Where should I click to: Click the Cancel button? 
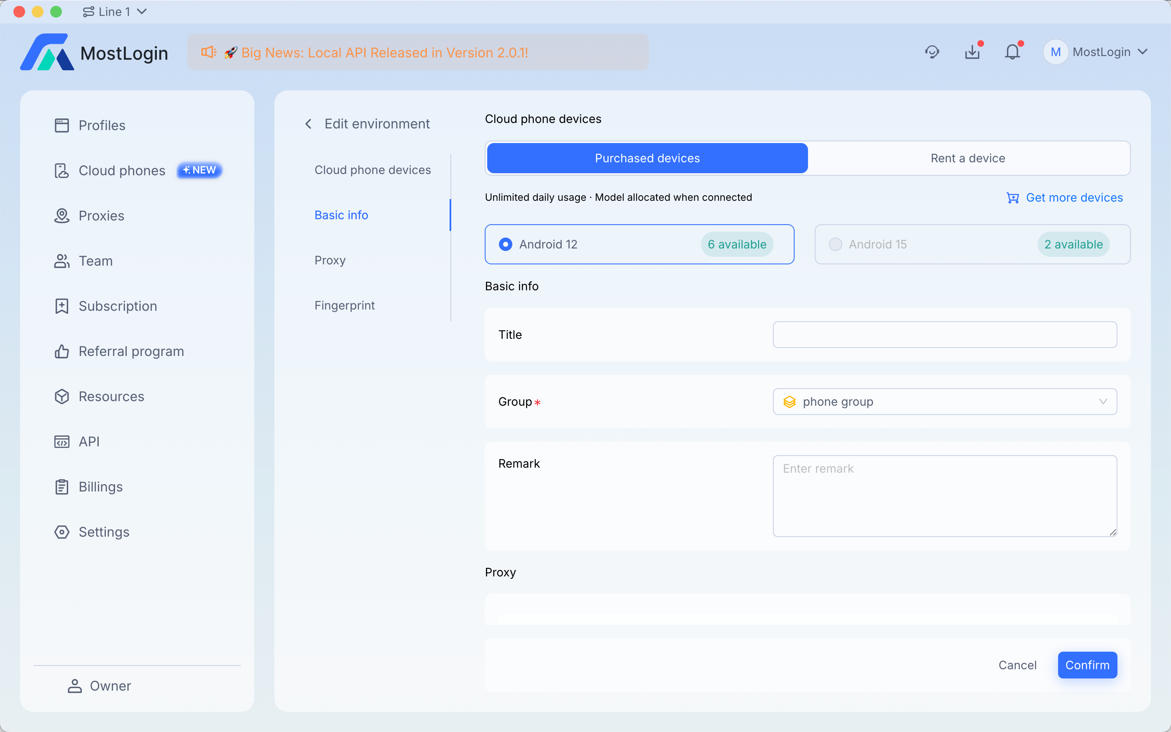pyautogui.click(x=1017, y=665)
